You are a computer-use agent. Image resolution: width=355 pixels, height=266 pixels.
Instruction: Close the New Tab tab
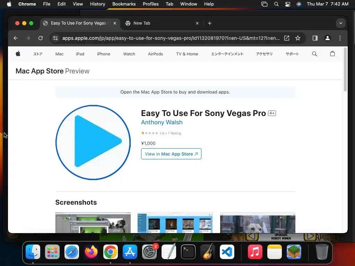point(197,23)
